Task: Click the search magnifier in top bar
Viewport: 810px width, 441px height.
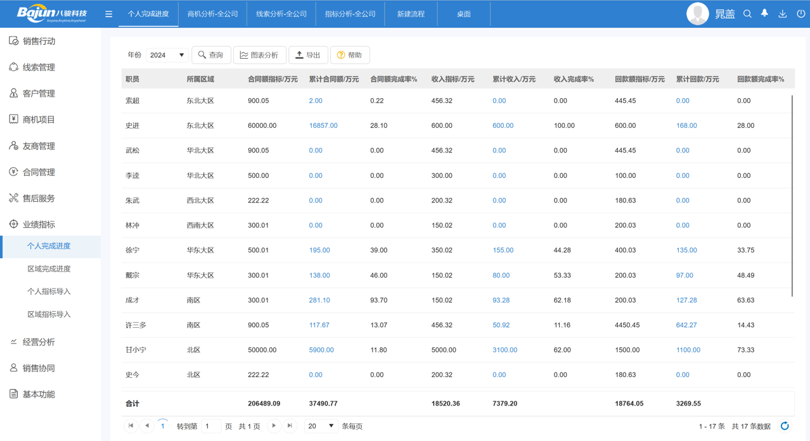Action: pyautogui.click(x=747, y=13)
